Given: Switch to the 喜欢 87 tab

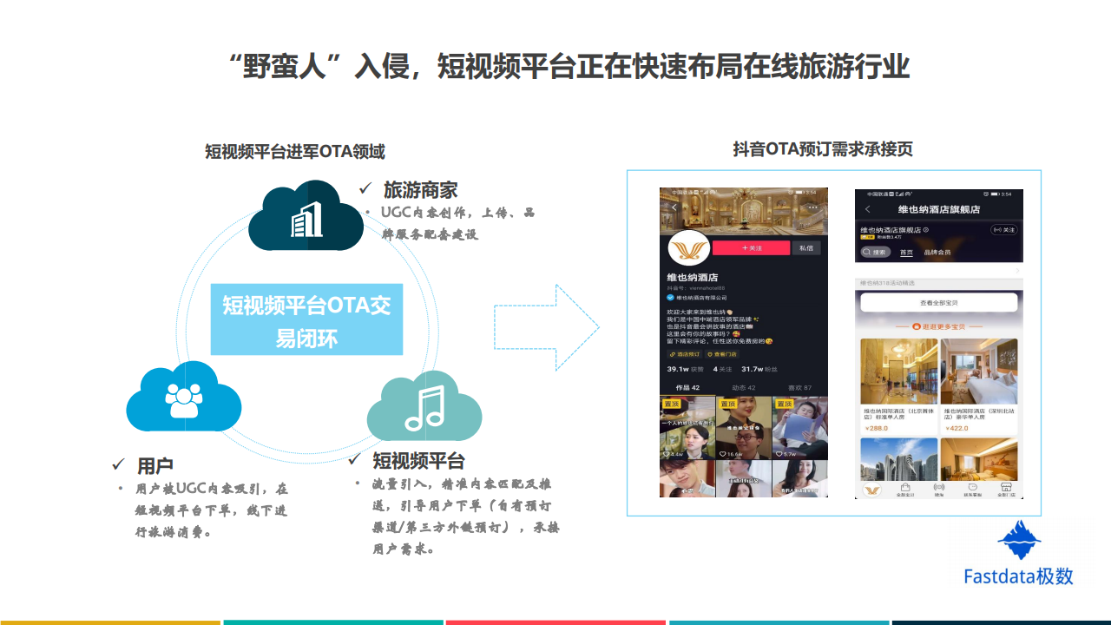Looking at the screenshot, I should pyautogui.click(x=799, y=387).
